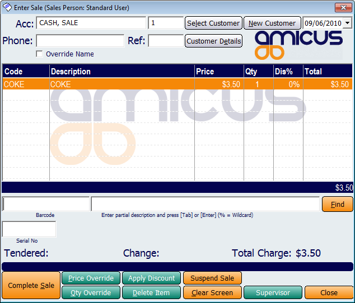Image resolution: width=355 pixels, height=303 pixels.
Task: Click the COKE description cell
Action: [122, 84]
